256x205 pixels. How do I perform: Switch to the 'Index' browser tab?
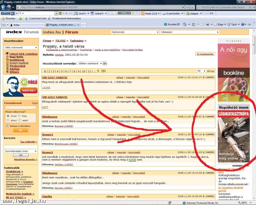pos(24,25)
